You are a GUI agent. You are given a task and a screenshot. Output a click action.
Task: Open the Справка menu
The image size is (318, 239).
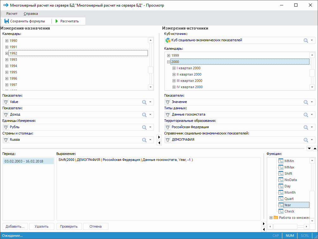tap(31, 14)
